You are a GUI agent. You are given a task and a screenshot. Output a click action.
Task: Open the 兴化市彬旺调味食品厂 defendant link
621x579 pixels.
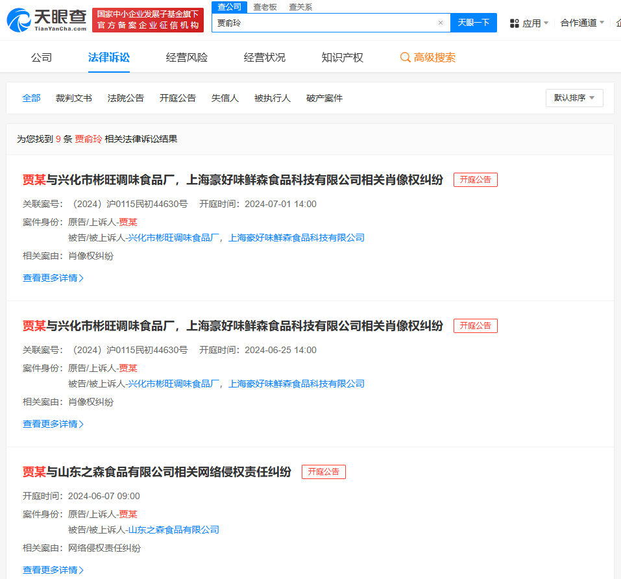point(177,238)
